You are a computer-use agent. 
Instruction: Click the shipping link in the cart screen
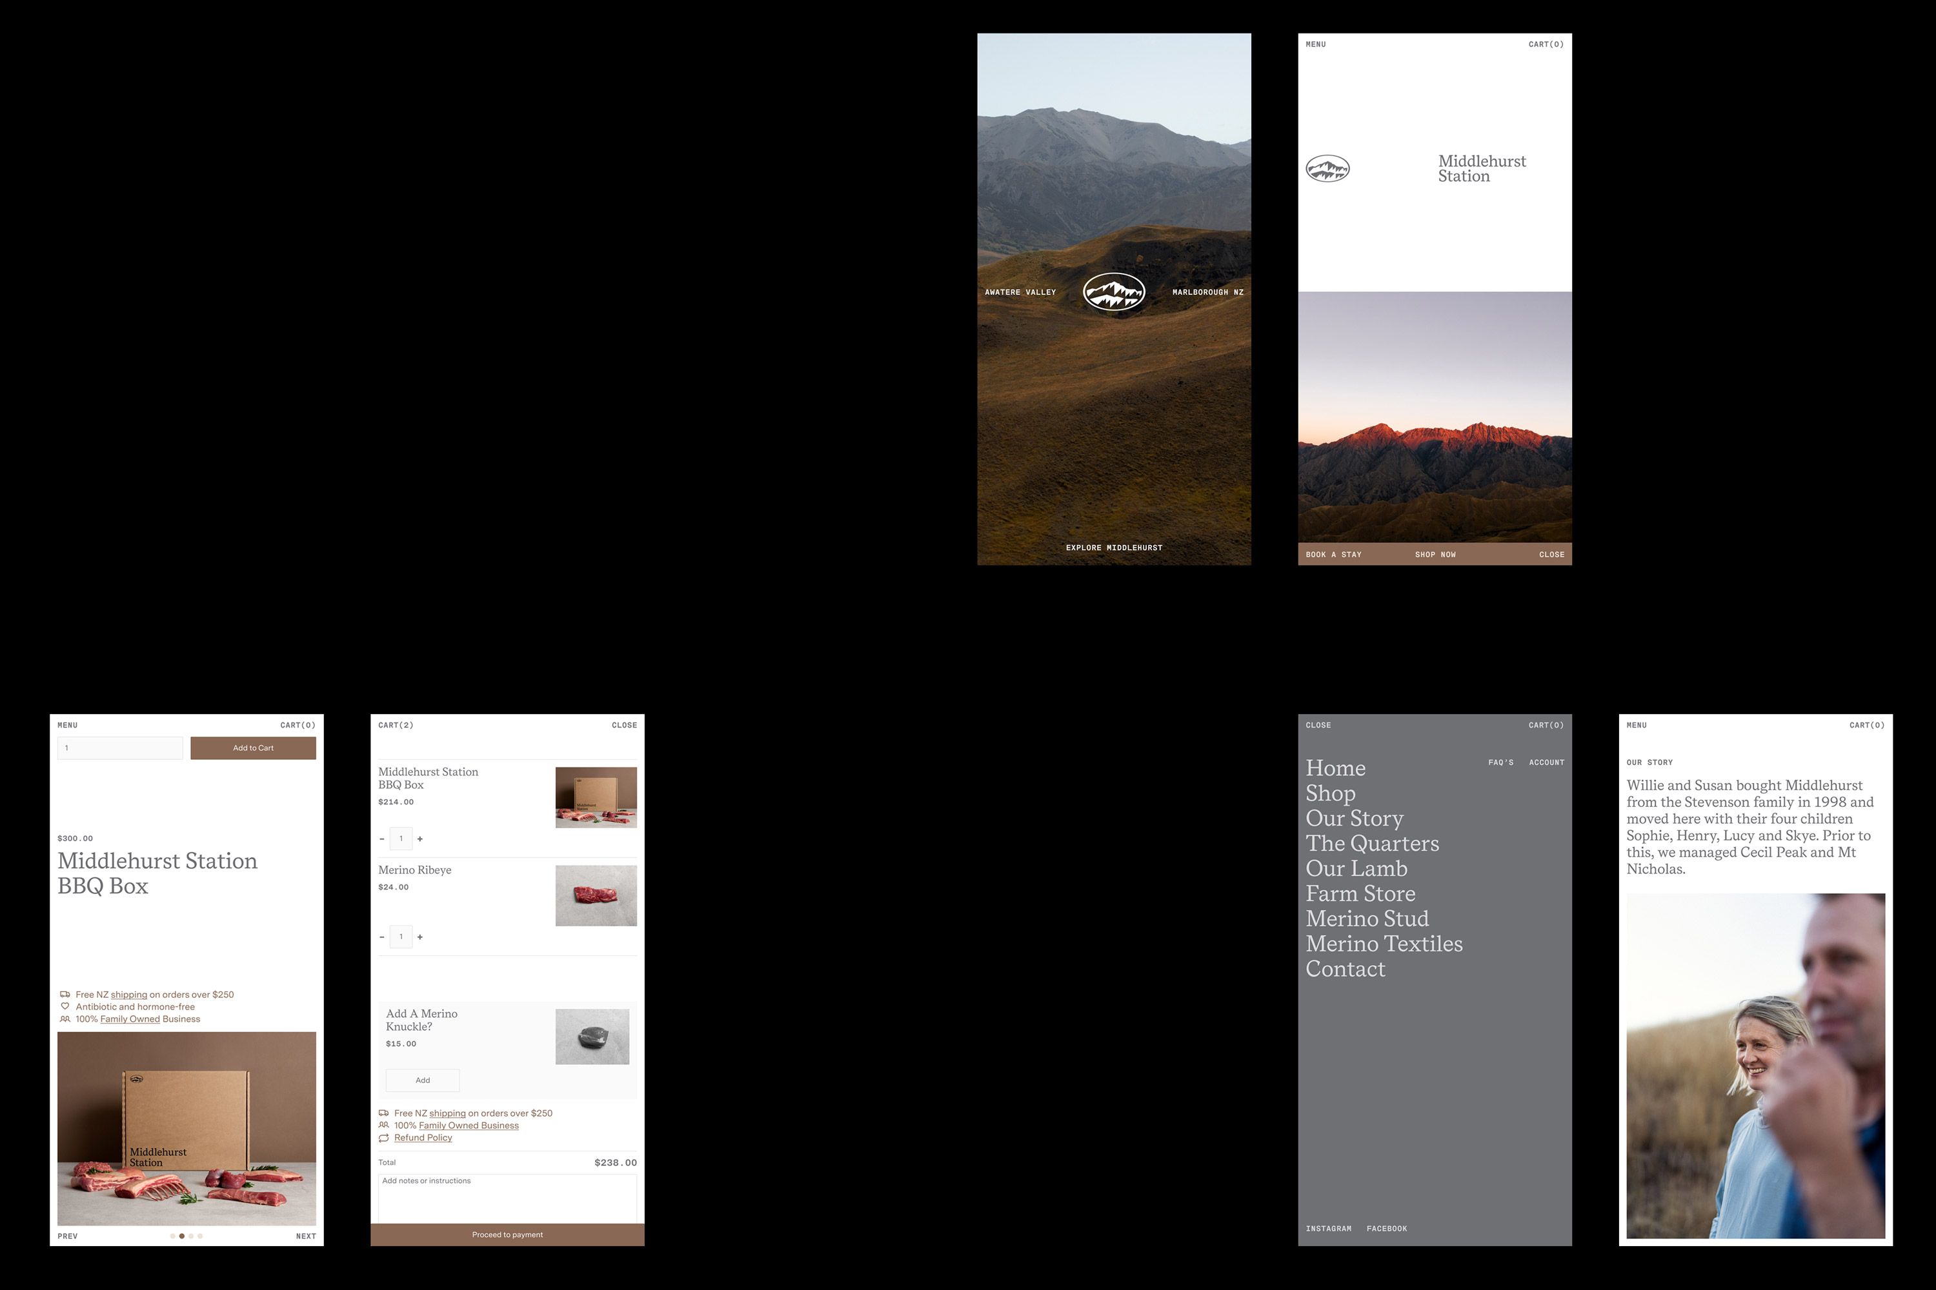[x=448, y=1113]
